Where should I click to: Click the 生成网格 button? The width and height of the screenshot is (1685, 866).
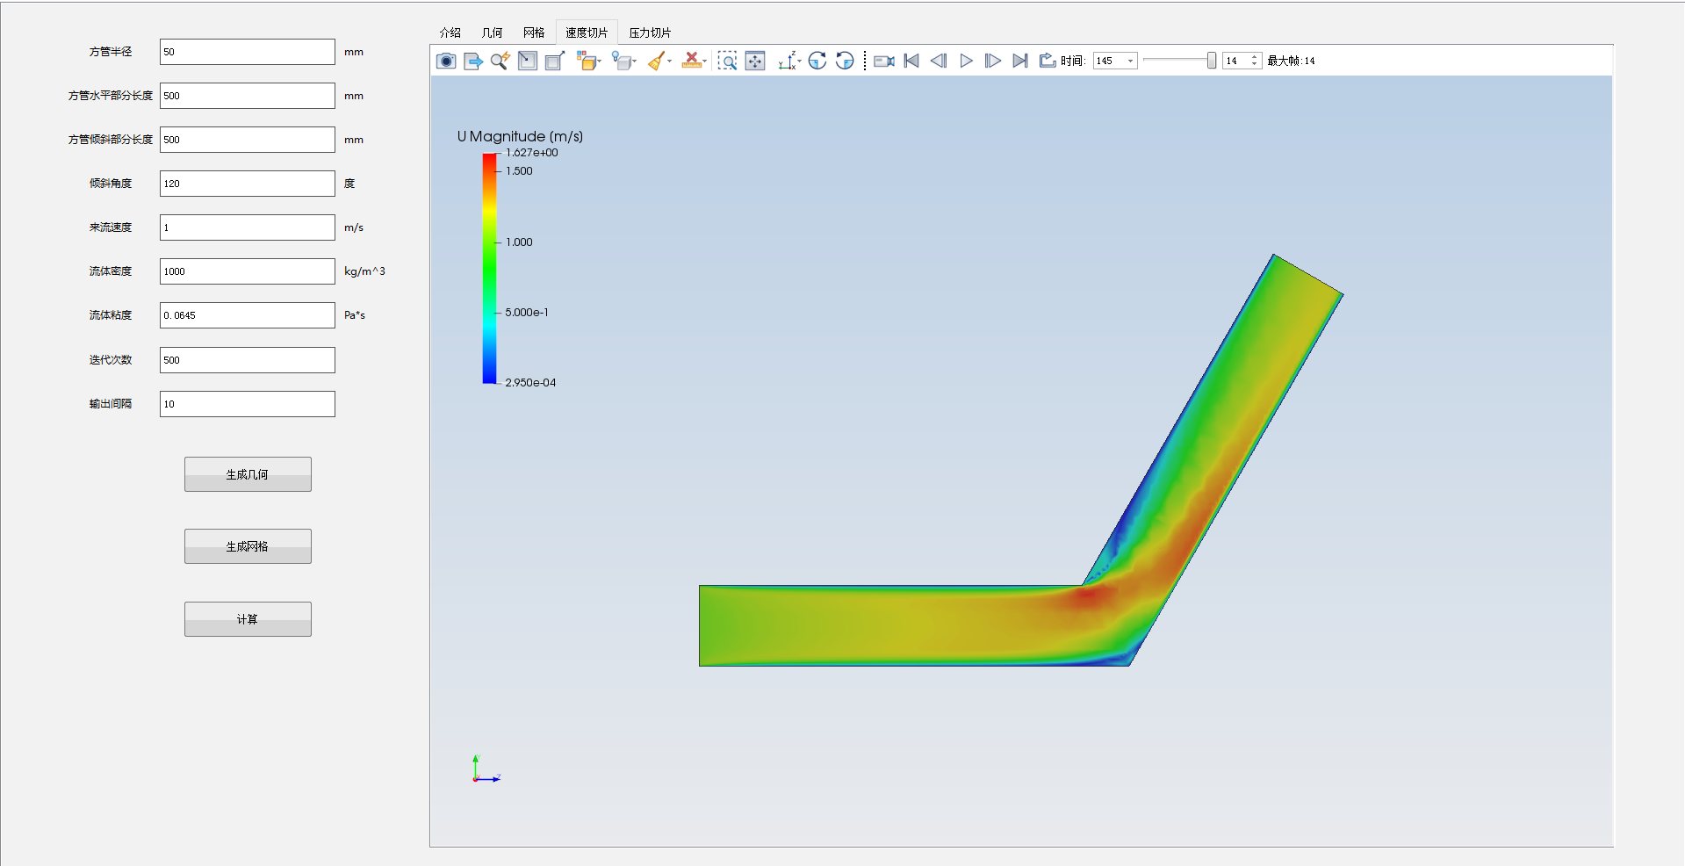(248, 546)
